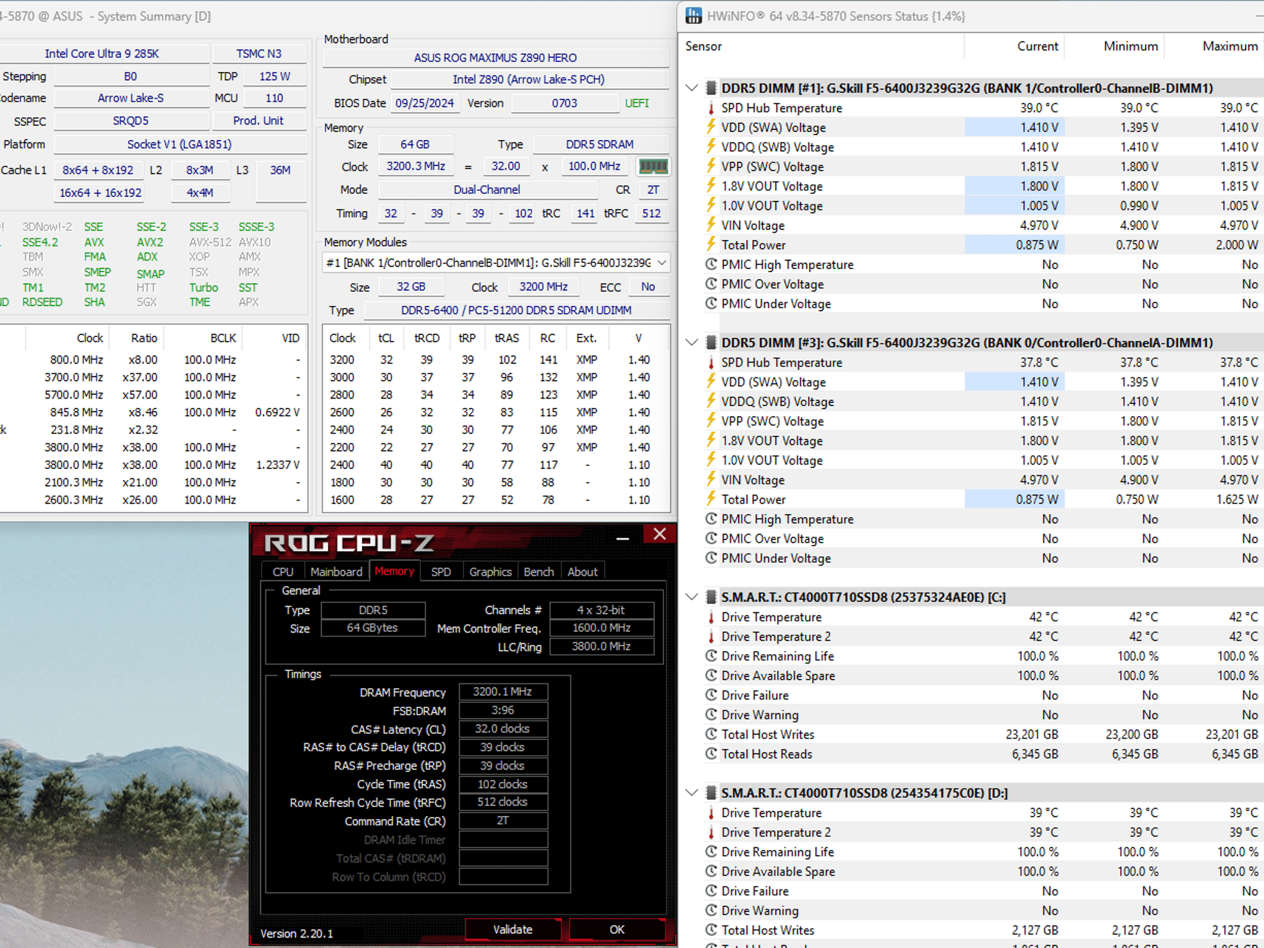Image resolution: width=1264 pixels, height=948 pixels.
Task: Click status icon of C: drive Total Host Reads
Action: pyautogui.click(x=711, y=754)
